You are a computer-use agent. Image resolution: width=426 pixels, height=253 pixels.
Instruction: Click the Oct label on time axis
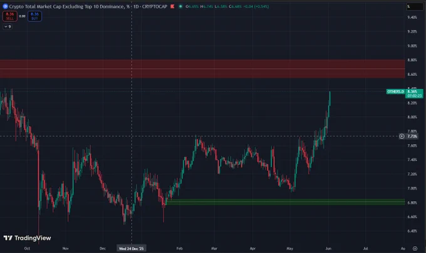click(27, 249)
